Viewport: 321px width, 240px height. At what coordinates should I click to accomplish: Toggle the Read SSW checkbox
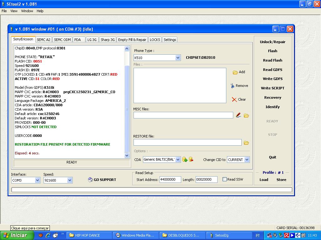click(224, 179)
